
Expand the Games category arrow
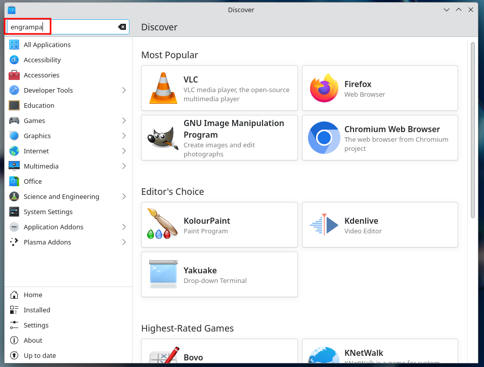[x=124, y=120]
